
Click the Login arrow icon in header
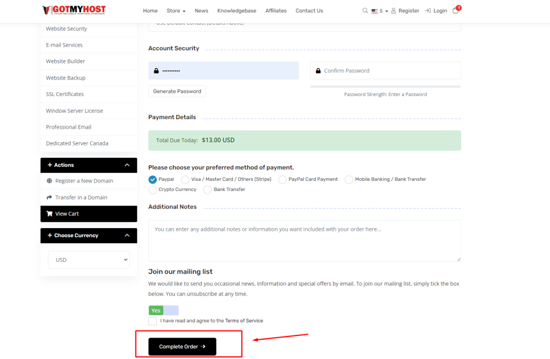[428, 11]
